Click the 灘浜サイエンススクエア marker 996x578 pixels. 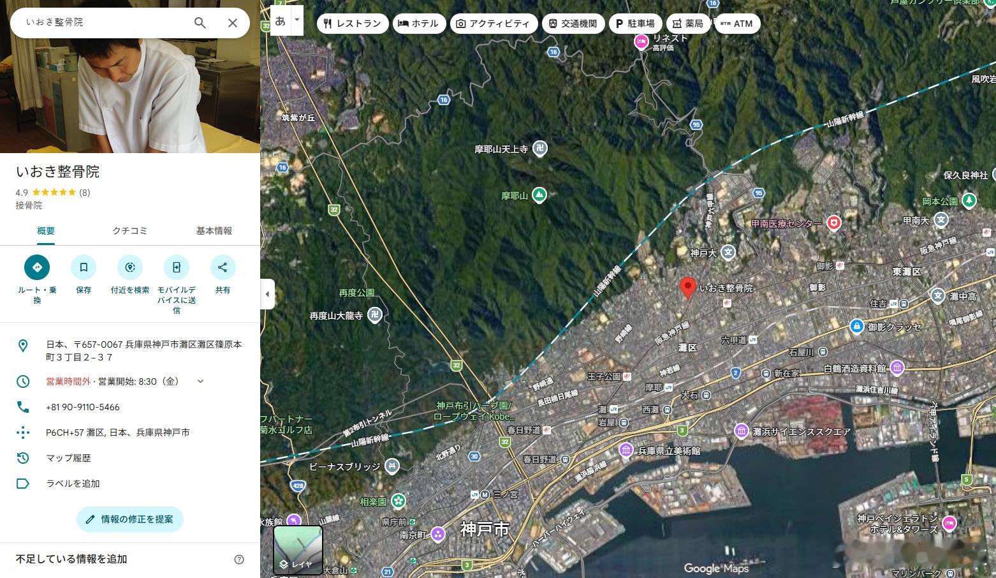(x=741, y=431)
